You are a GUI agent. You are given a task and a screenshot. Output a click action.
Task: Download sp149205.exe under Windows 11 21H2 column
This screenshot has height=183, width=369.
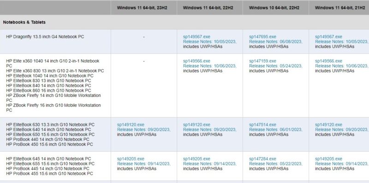328,159
